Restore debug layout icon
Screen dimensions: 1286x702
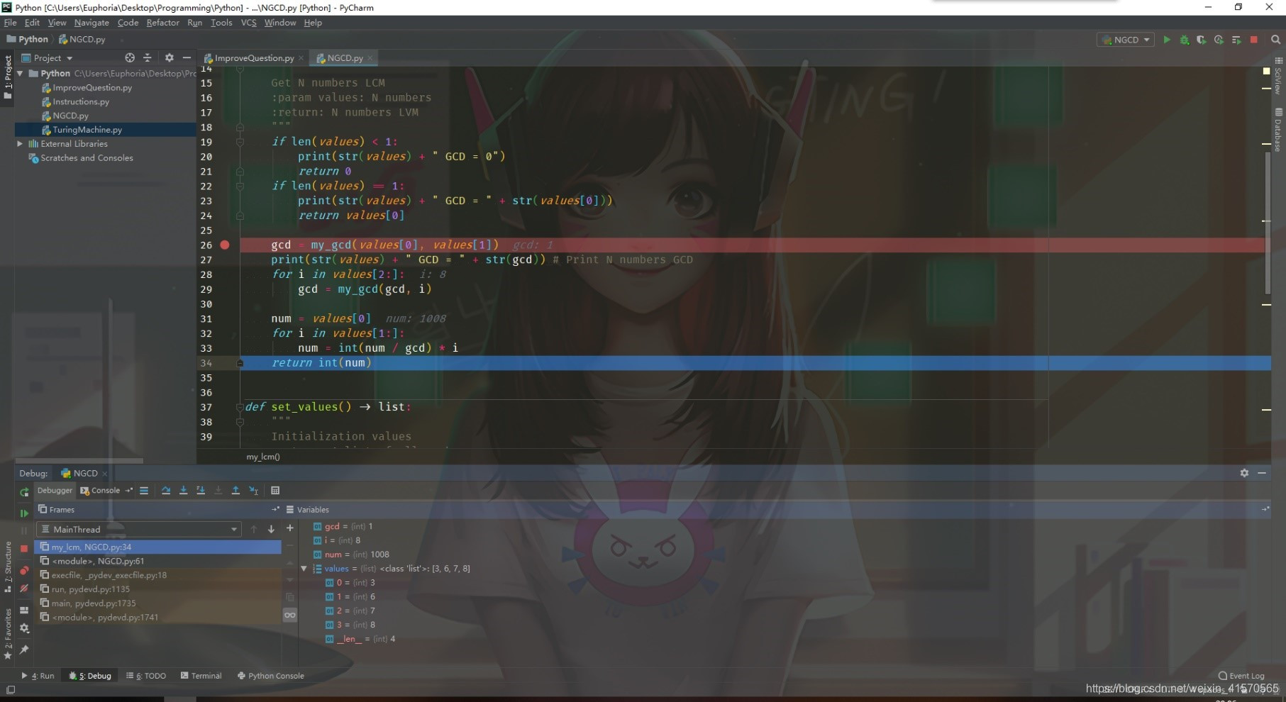(x=24, y=610)
